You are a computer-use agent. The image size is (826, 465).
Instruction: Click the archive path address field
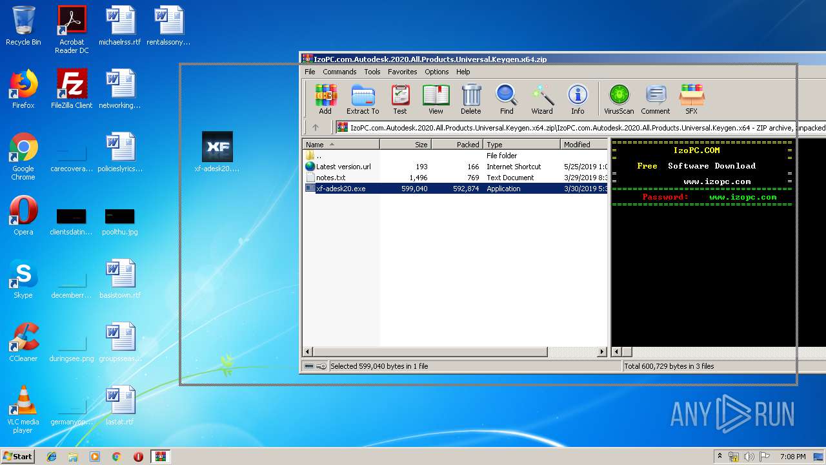click(580, 127)
